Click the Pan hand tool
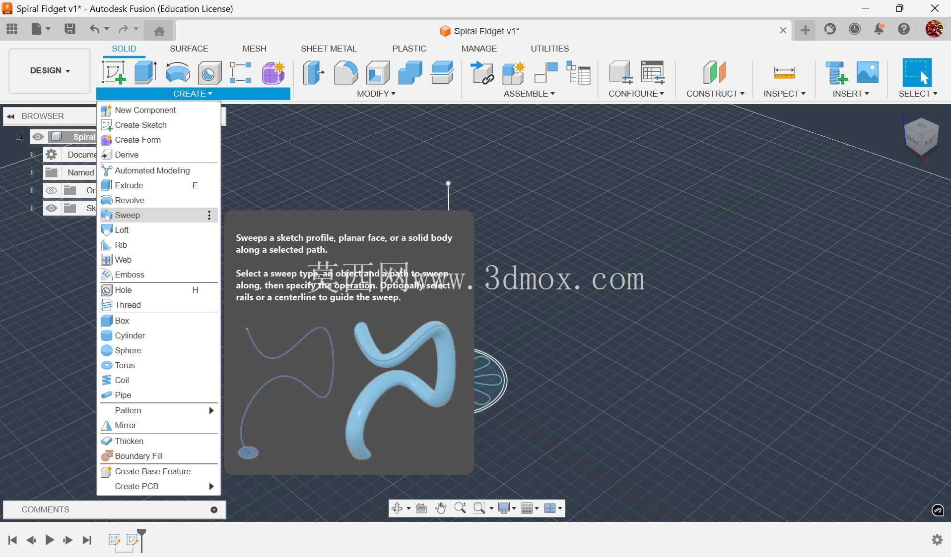Image resolution: width=951 pixels, height=557 pixels. [x=441, y=508]
